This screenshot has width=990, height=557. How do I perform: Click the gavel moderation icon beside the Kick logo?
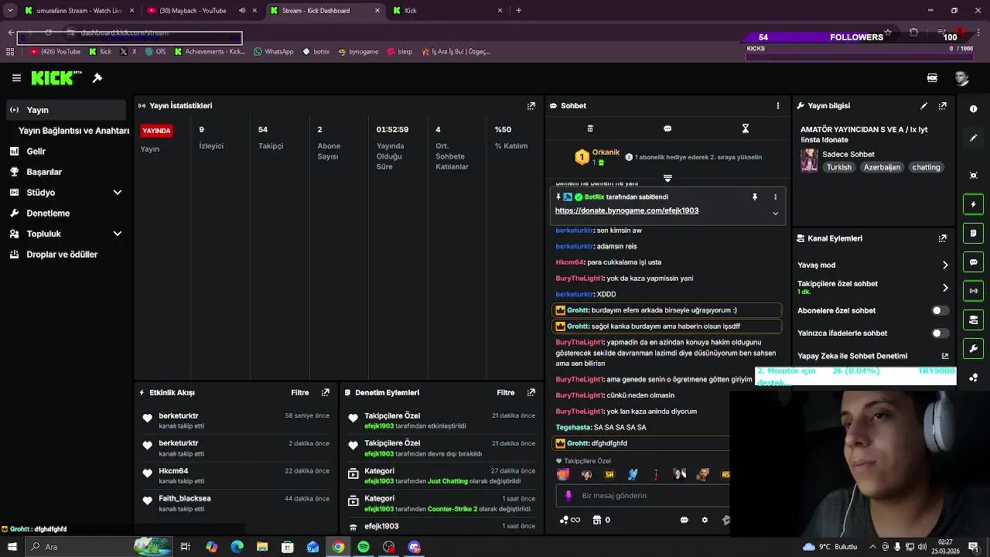pos(97,78)
